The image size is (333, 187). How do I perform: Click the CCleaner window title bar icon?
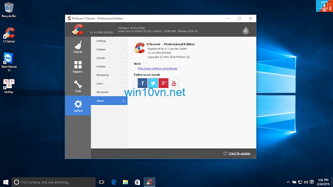[69, 19]
